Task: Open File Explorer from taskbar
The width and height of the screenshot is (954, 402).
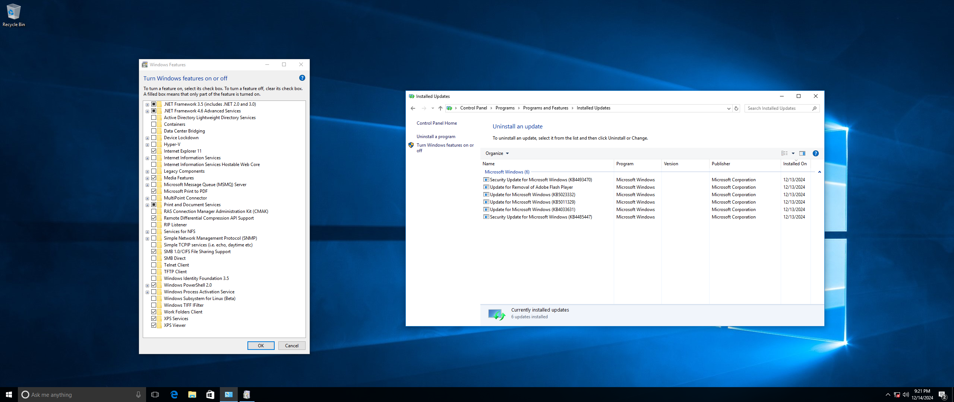Action: pyautogui.click(x=192, y=395)
